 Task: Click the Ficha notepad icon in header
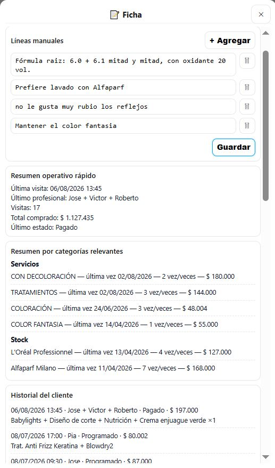114,14
